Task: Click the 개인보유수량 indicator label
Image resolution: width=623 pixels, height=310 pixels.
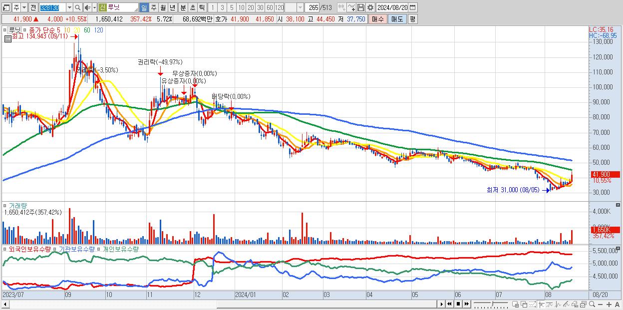Action: click(x=120, y=249)
